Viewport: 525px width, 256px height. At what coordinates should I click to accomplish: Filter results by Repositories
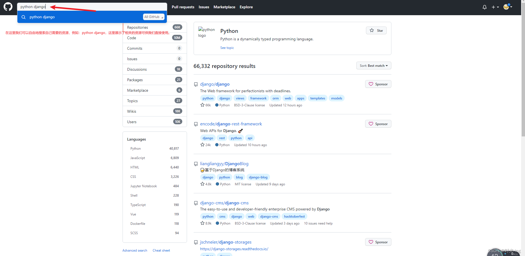[155, 27]
